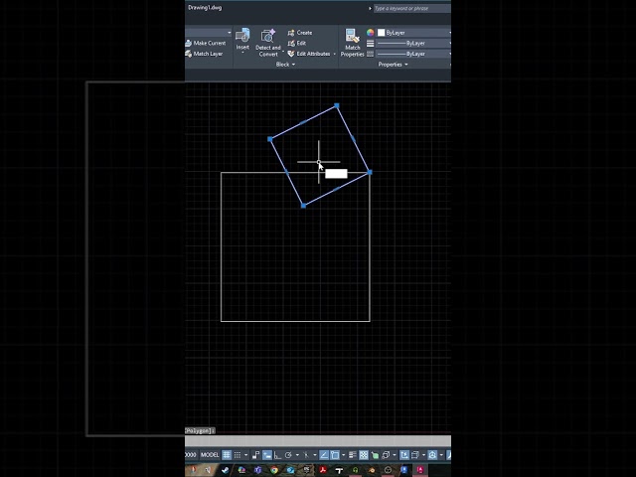
Task: Click the isometric drafting status icon
Action: pyautogui.click(x=306, y=455)
